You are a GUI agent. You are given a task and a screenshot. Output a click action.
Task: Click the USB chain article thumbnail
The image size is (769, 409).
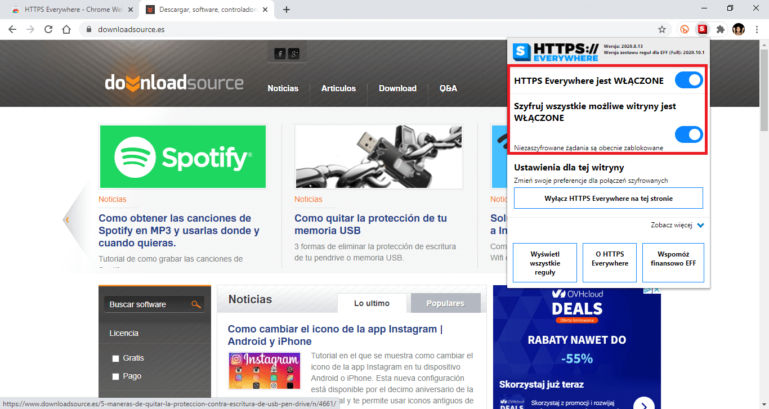pyautogui.click(x=378, y=157)
